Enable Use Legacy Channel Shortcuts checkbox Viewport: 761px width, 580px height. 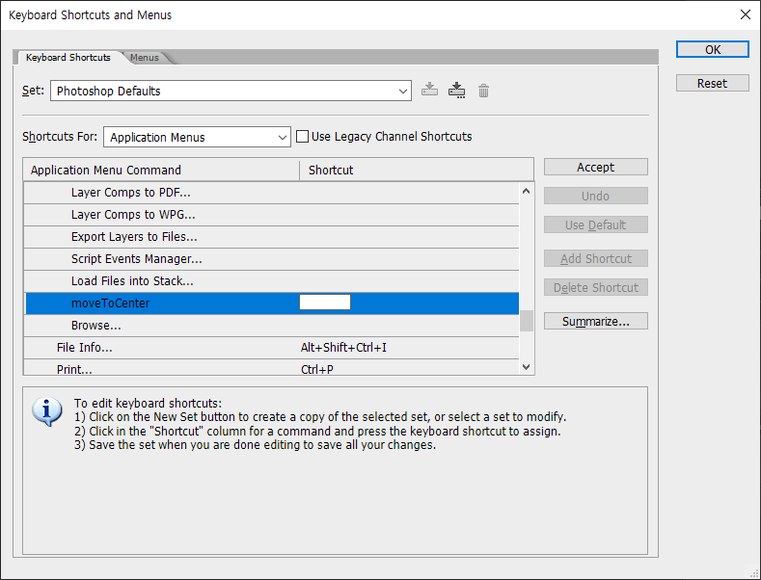click(302, 136)
